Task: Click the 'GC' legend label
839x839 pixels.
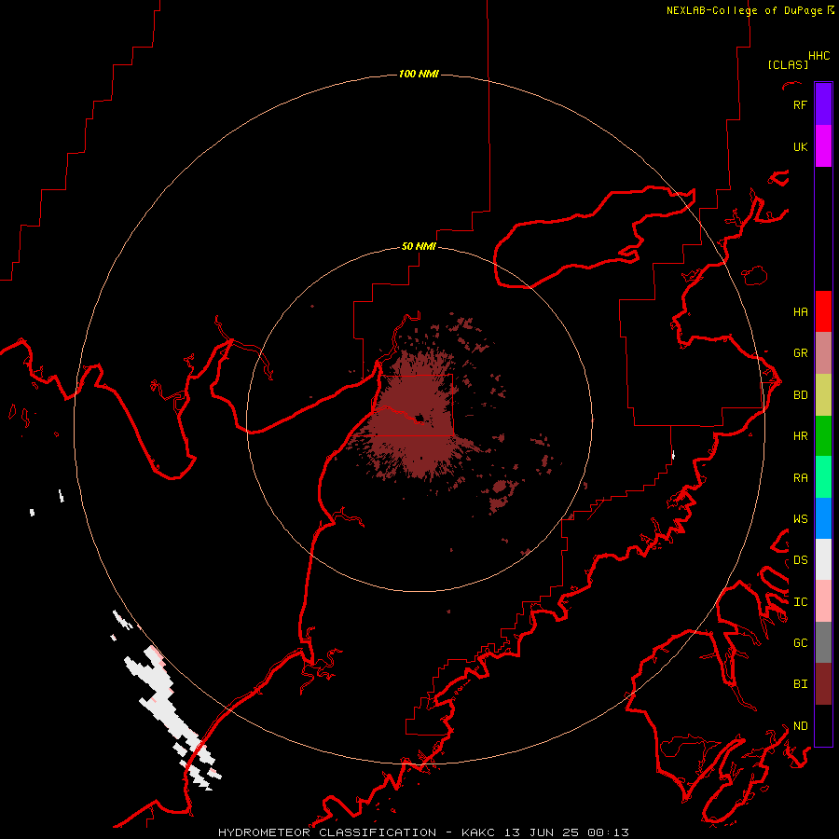Action: point(800,642)
